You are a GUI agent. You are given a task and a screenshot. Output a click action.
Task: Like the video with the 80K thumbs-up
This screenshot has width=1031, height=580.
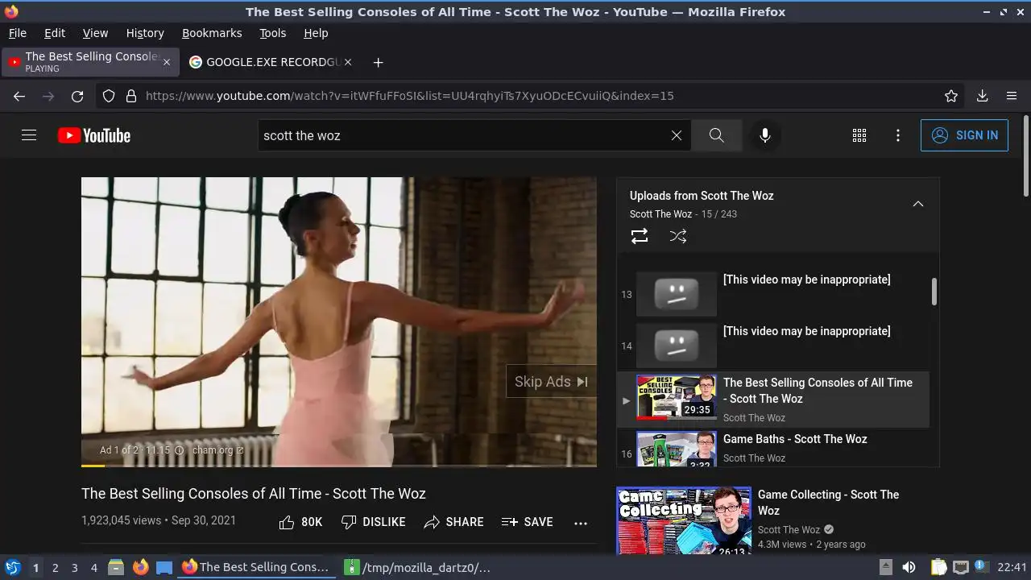[300, 522]
